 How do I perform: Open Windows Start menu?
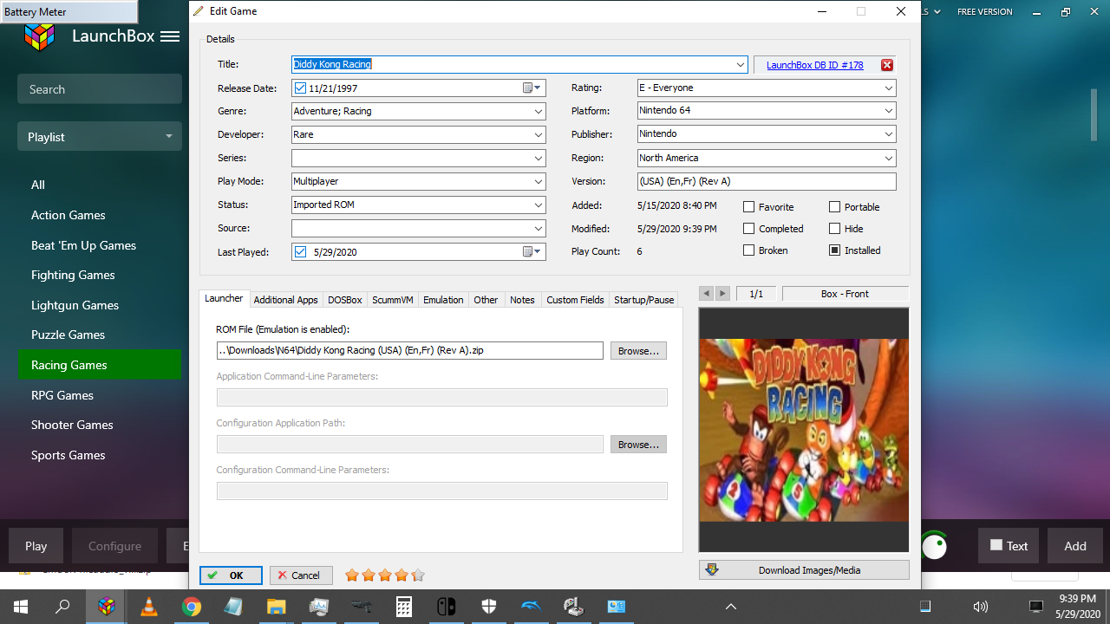click(x=21, y=607)
